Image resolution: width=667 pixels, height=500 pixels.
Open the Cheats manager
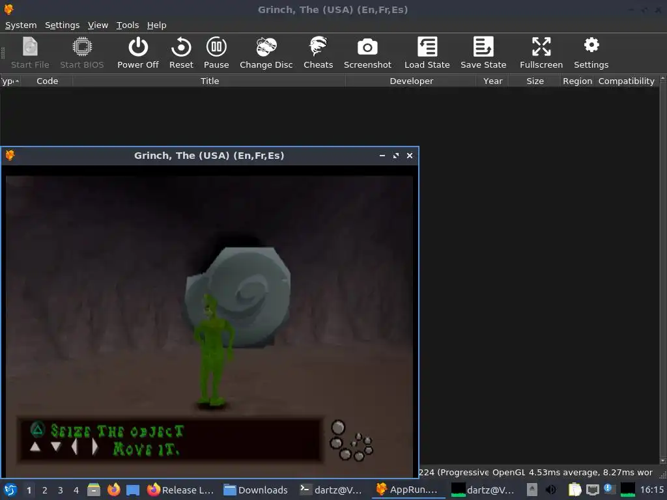[x=318, y=53]
